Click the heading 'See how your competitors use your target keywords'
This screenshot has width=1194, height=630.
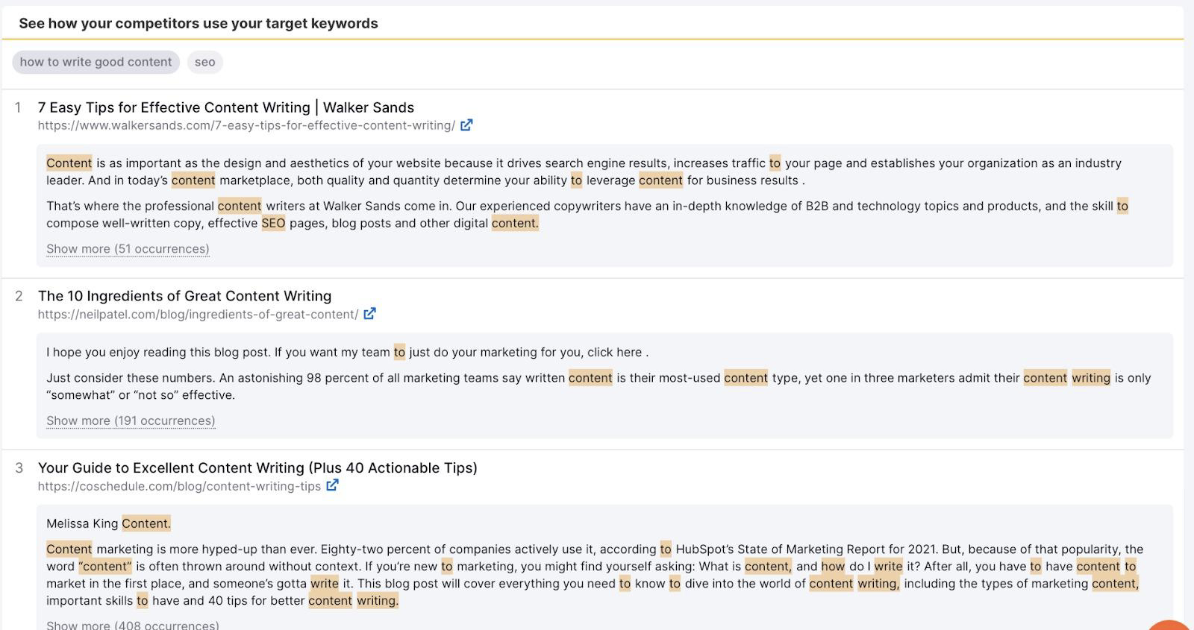click(199, 23)
